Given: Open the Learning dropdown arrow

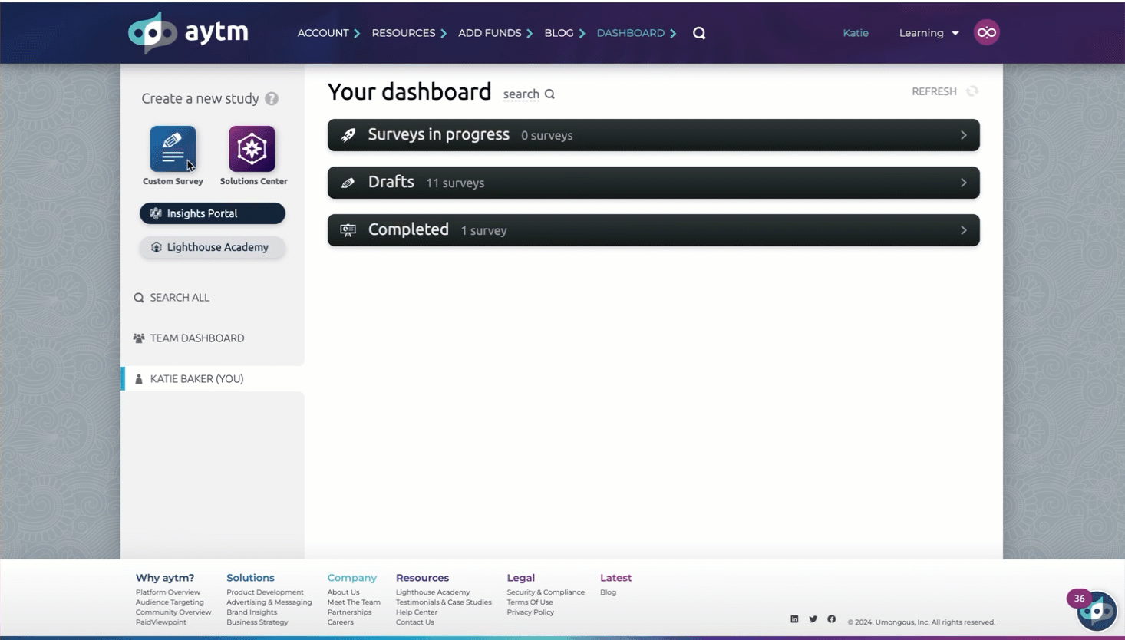Looking at the screenshot, I should point(955,34).
